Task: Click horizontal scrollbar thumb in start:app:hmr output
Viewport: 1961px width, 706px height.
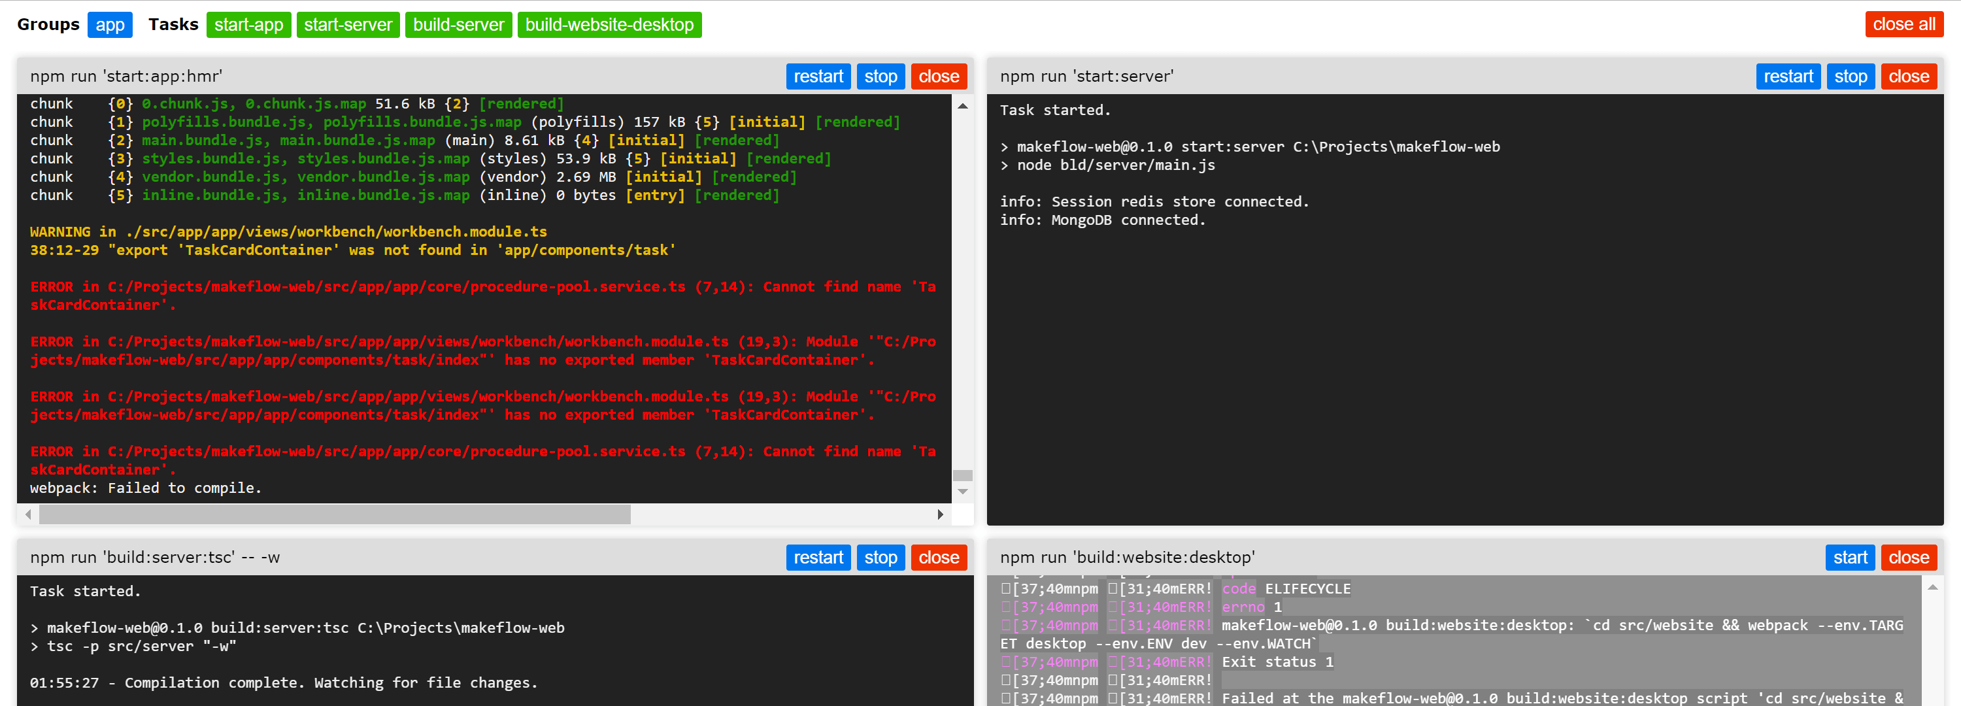Action: click(x=335, y=514)
